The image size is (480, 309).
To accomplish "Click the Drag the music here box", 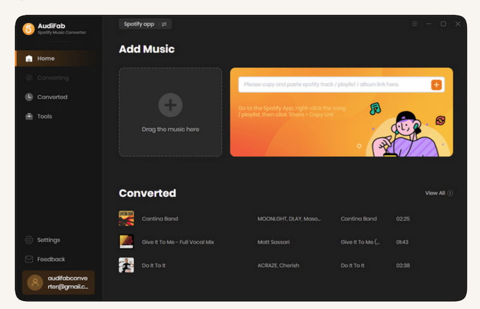I will (x=170, y=112).
